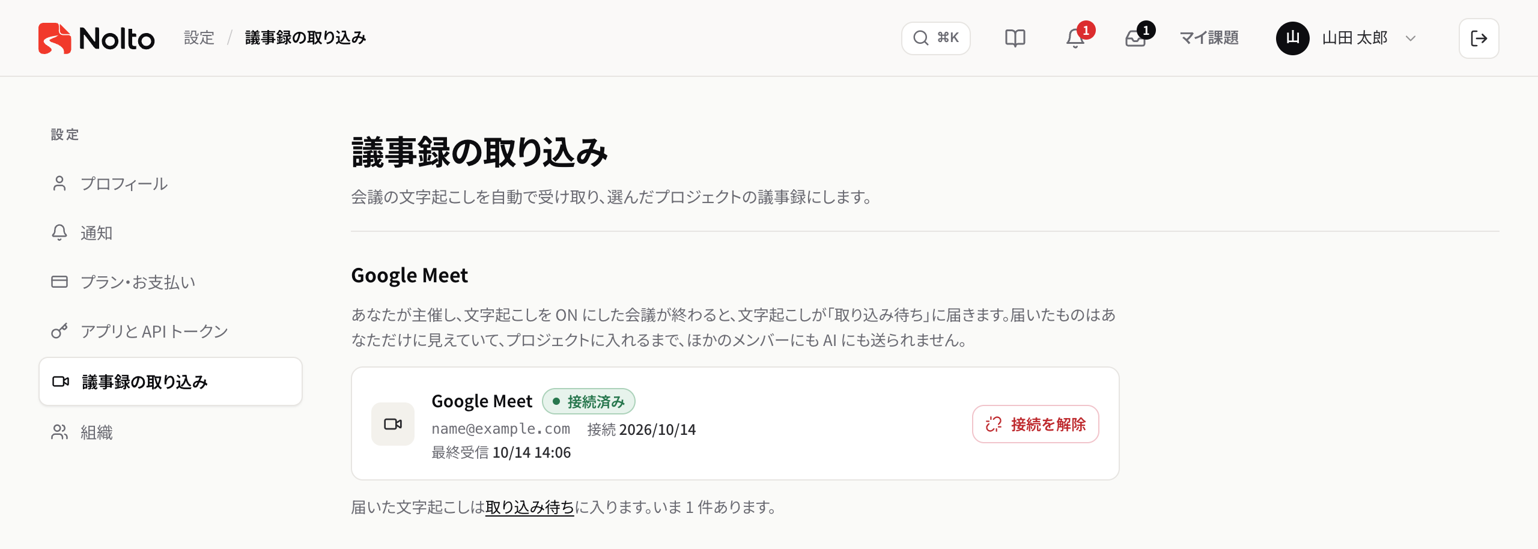
Task: Open the ⌘K search box
Action: (935, 38)
